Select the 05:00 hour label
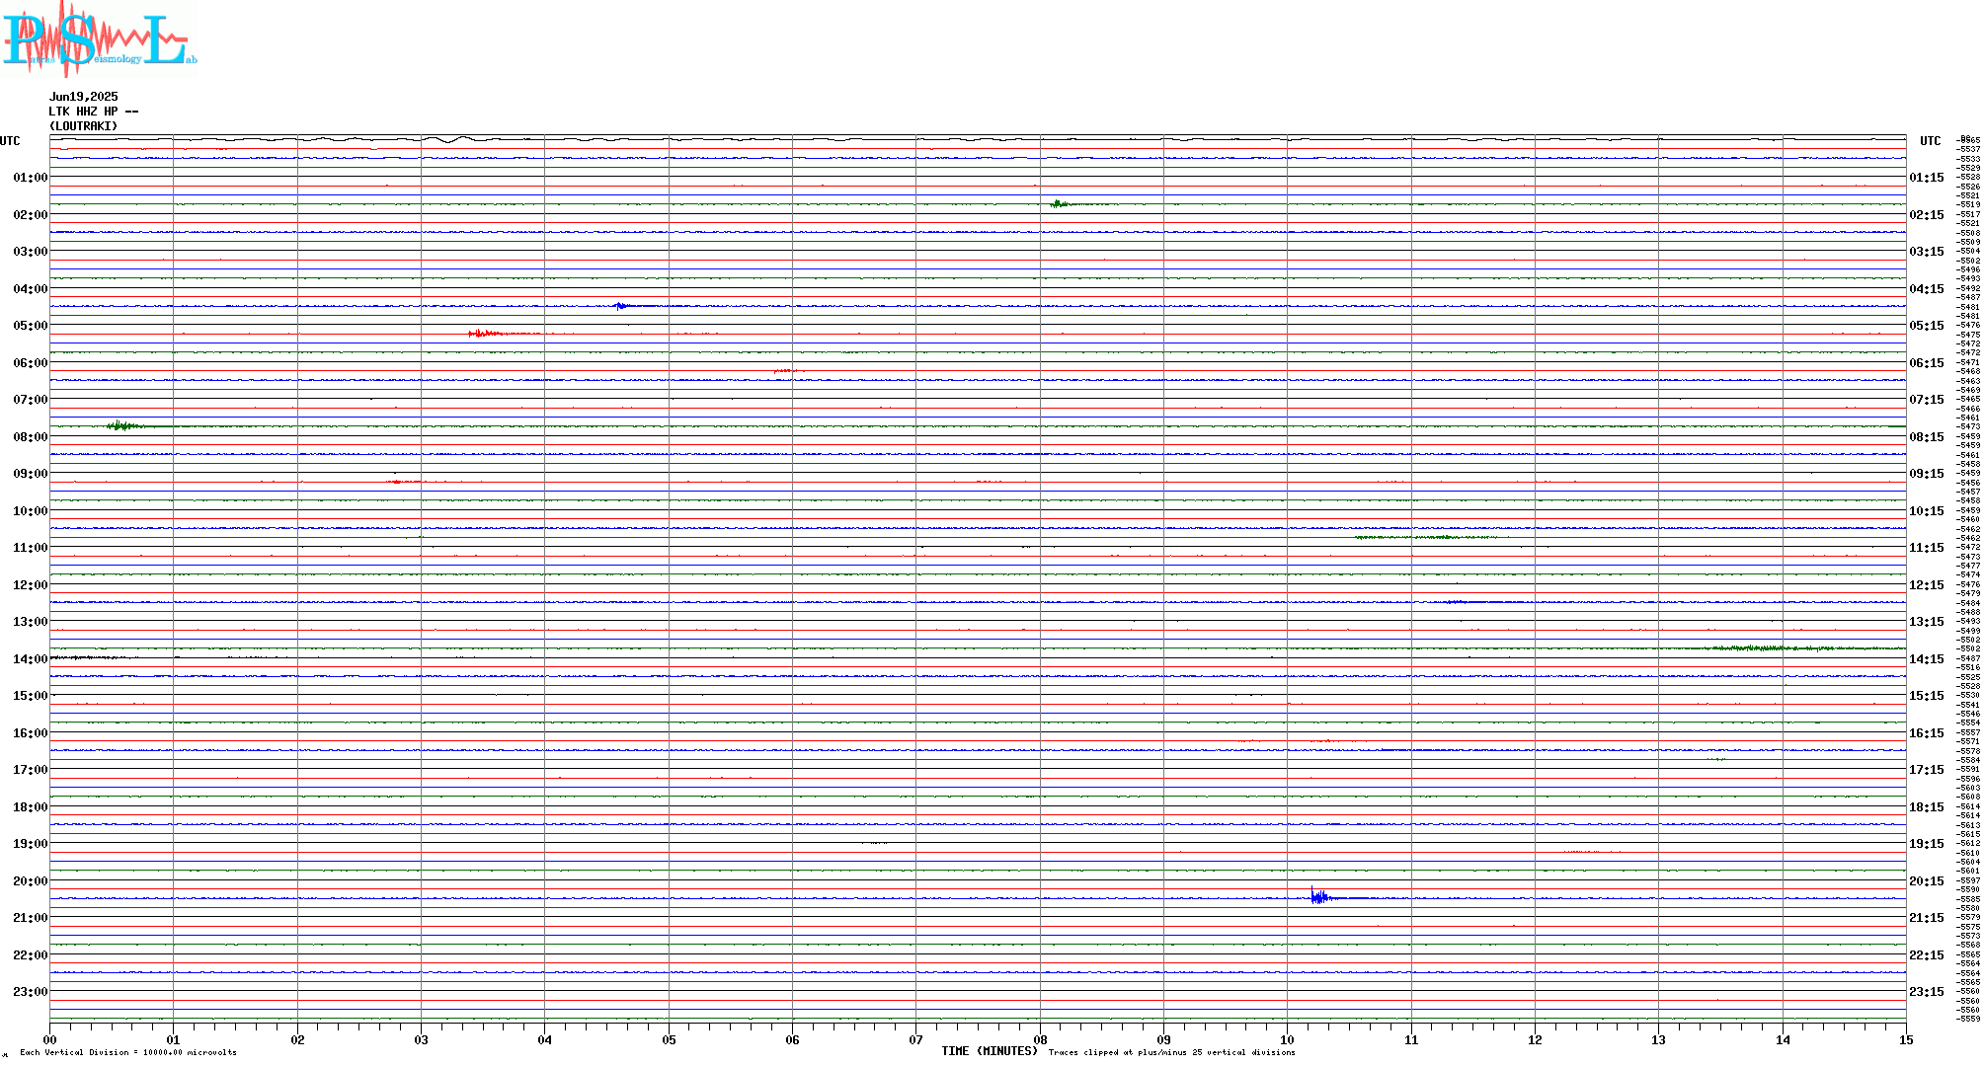 tap(30, 326)
